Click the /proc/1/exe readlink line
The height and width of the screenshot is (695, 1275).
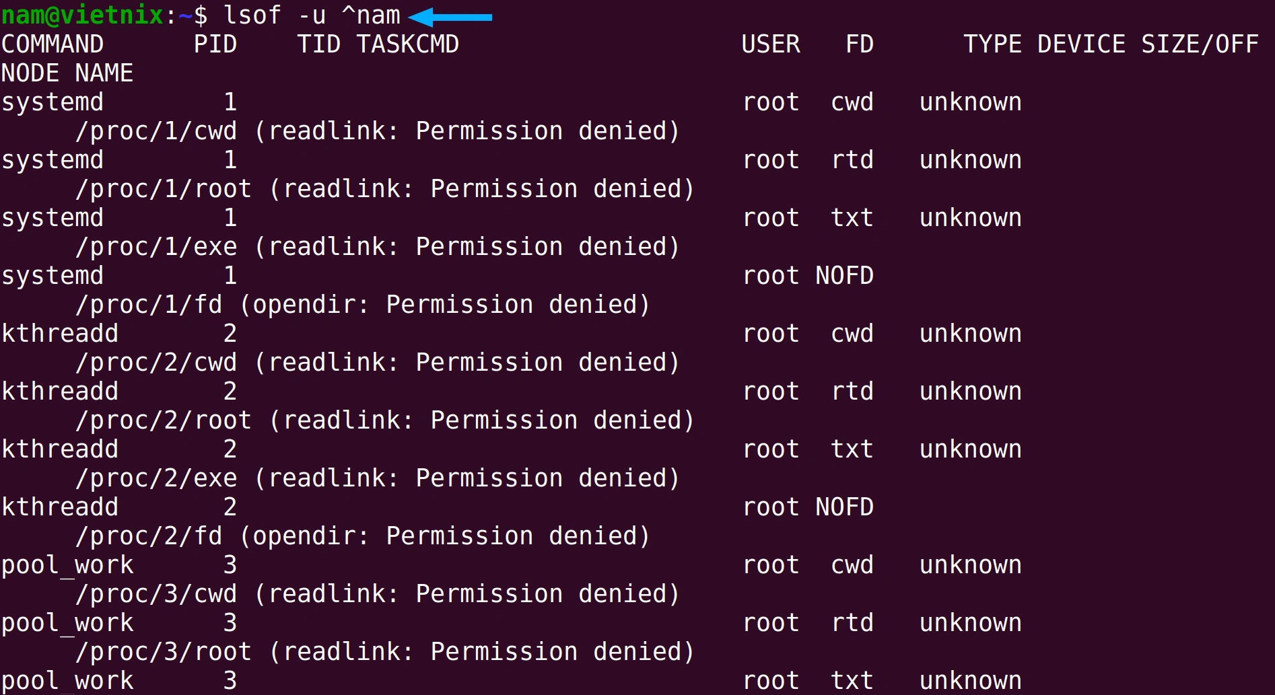click(x=378, y=247)
